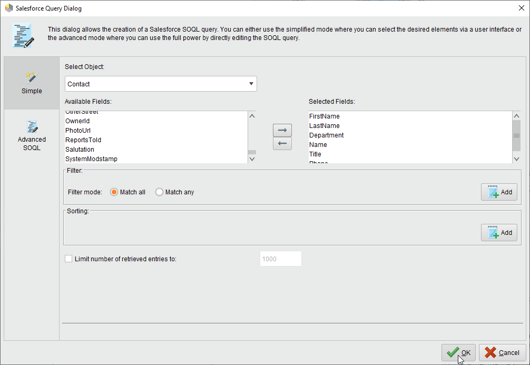Select OwnerId in Available Fields
This screenshot has width=530, height=365.
[x=77, y=121]
